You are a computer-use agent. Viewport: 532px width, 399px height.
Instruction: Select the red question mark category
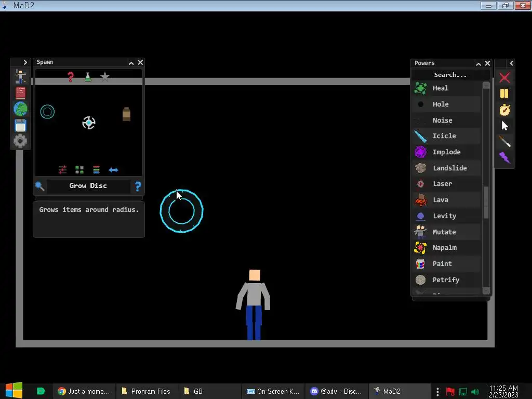click(x=71, y=77)
